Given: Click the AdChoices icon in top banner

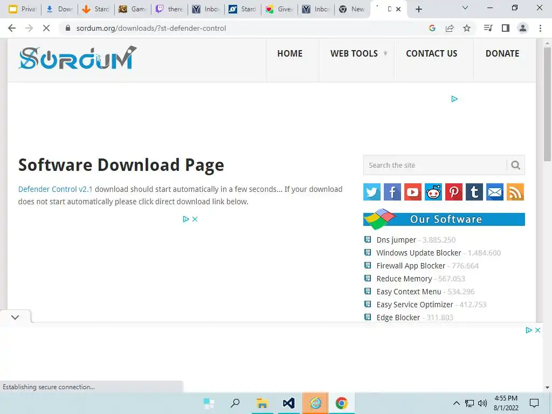Looking at the screenshot, I should click(x=454, y=99).
